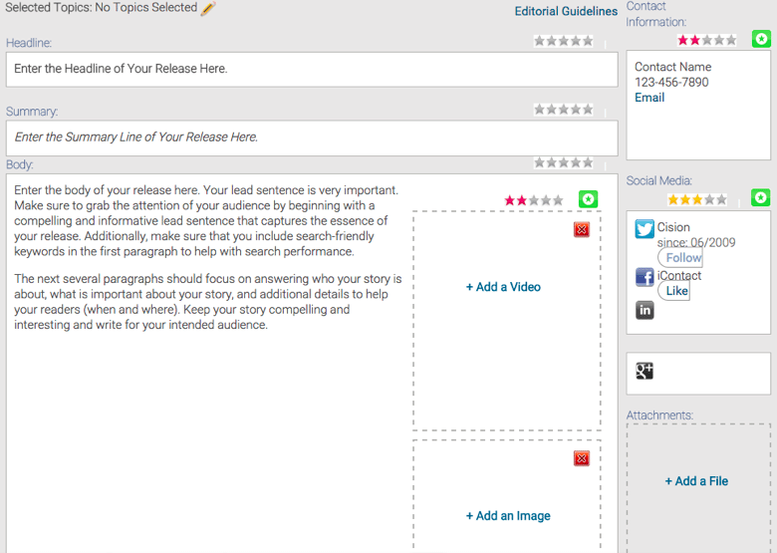Click Add an Image link
Viewport: 777px width, 553px height.
point(508,516)
